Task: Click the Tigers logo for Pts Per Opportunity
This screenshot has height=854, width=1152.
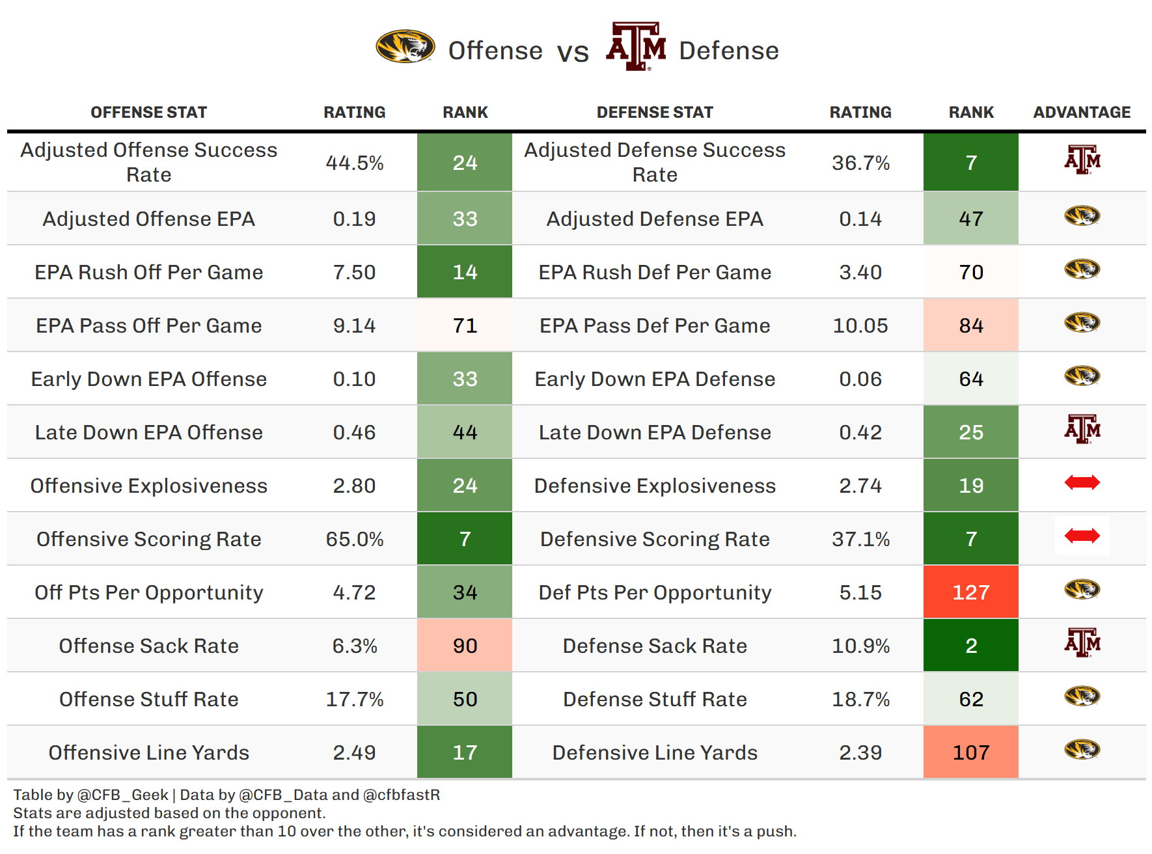Action: click(x=1082, y=589)
